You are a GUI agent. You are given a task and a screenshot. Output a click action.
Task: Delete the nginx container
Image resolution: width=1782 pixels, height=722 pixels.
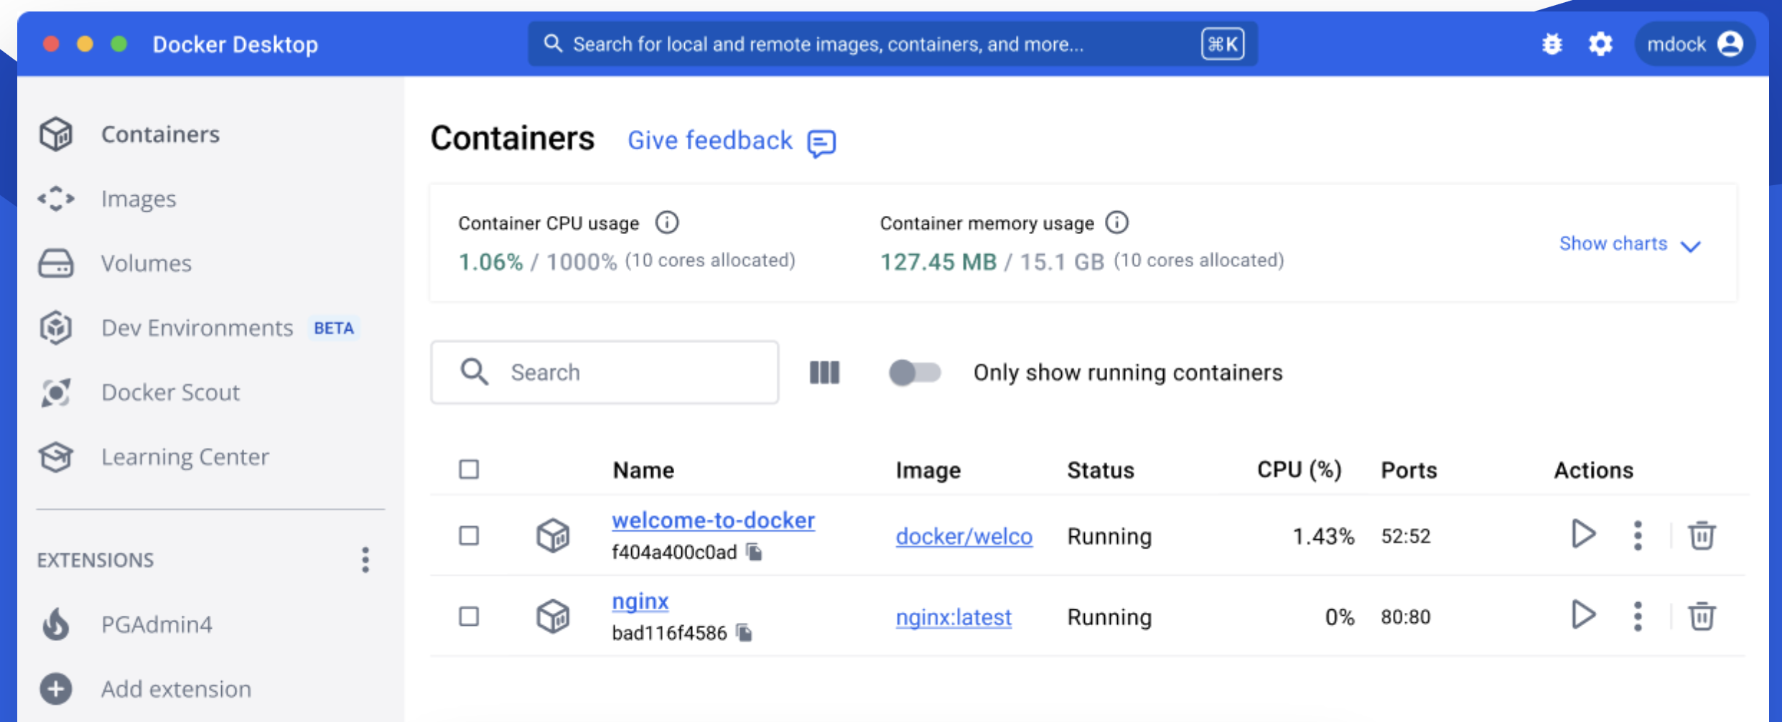(1702, 616)
